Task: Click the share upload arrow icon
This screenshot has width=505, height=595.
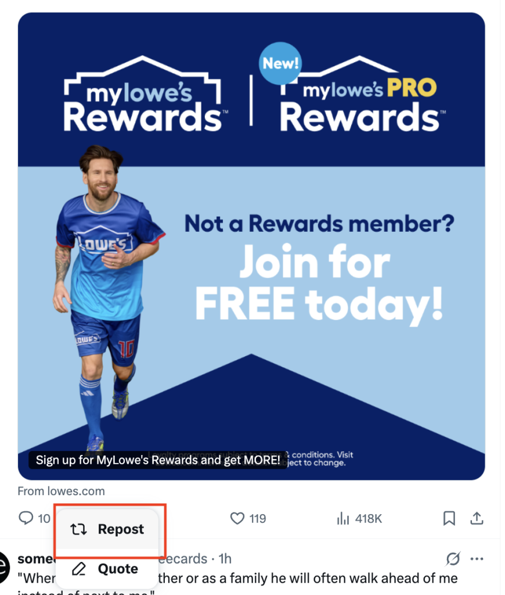Action: click(x=477, y=518)
